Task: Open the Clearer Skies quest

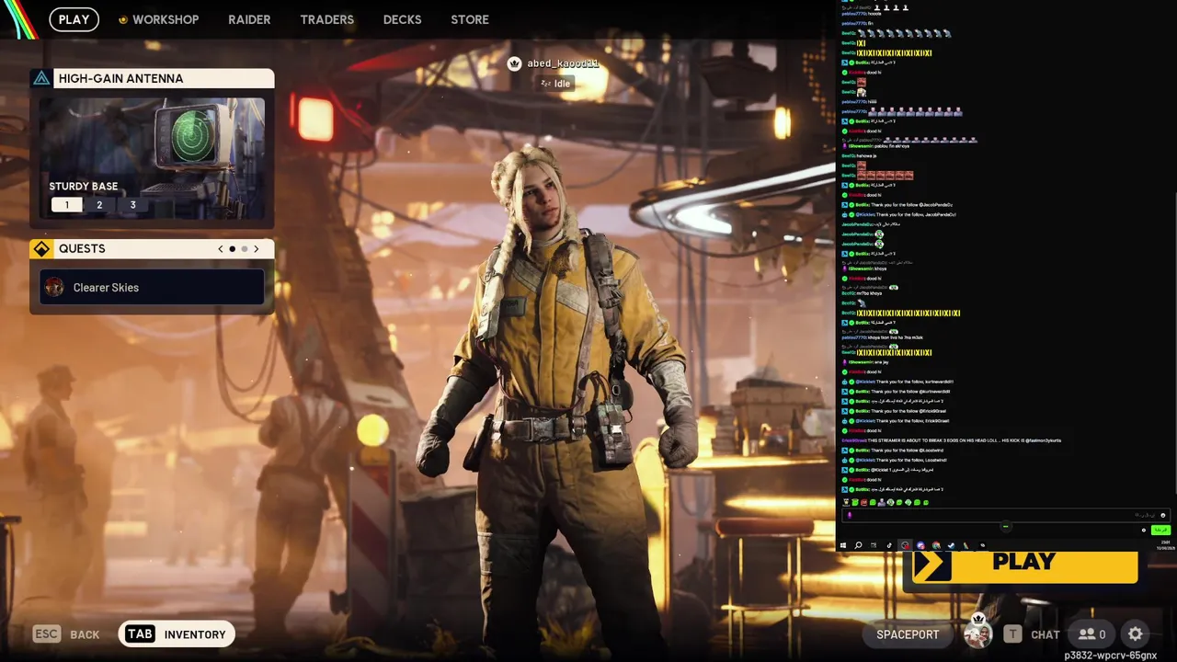Action: pyautogui.click(x=152, y=288)
